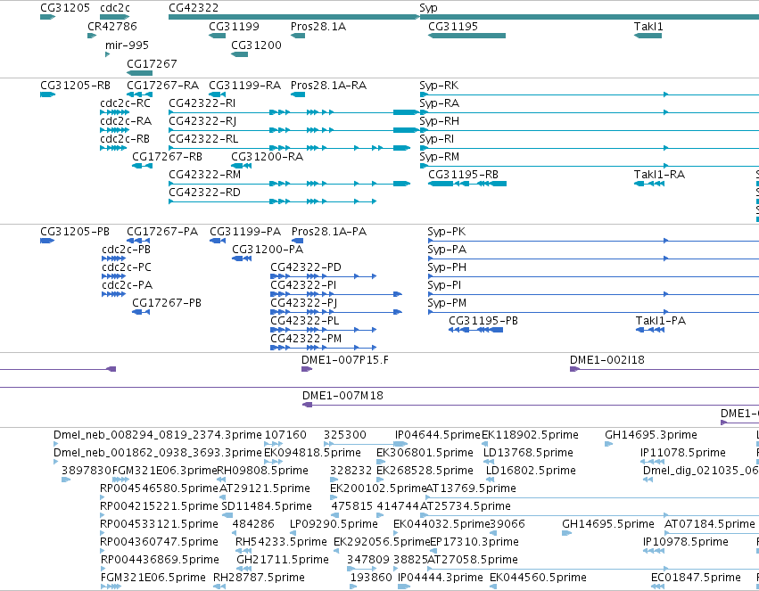This screenshot has height=591, width=759.
Task: Click the CG31200 gene label
Action: pyautogui.click(x=256, y=45)
